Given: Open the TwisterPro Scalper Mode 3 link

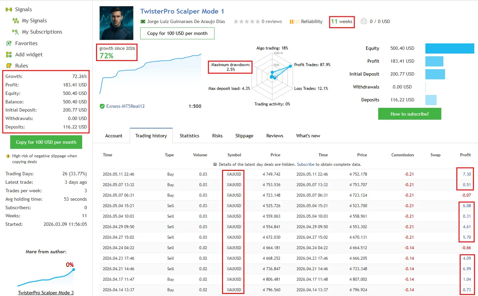Looking at the screenshot, I should 46,293.
